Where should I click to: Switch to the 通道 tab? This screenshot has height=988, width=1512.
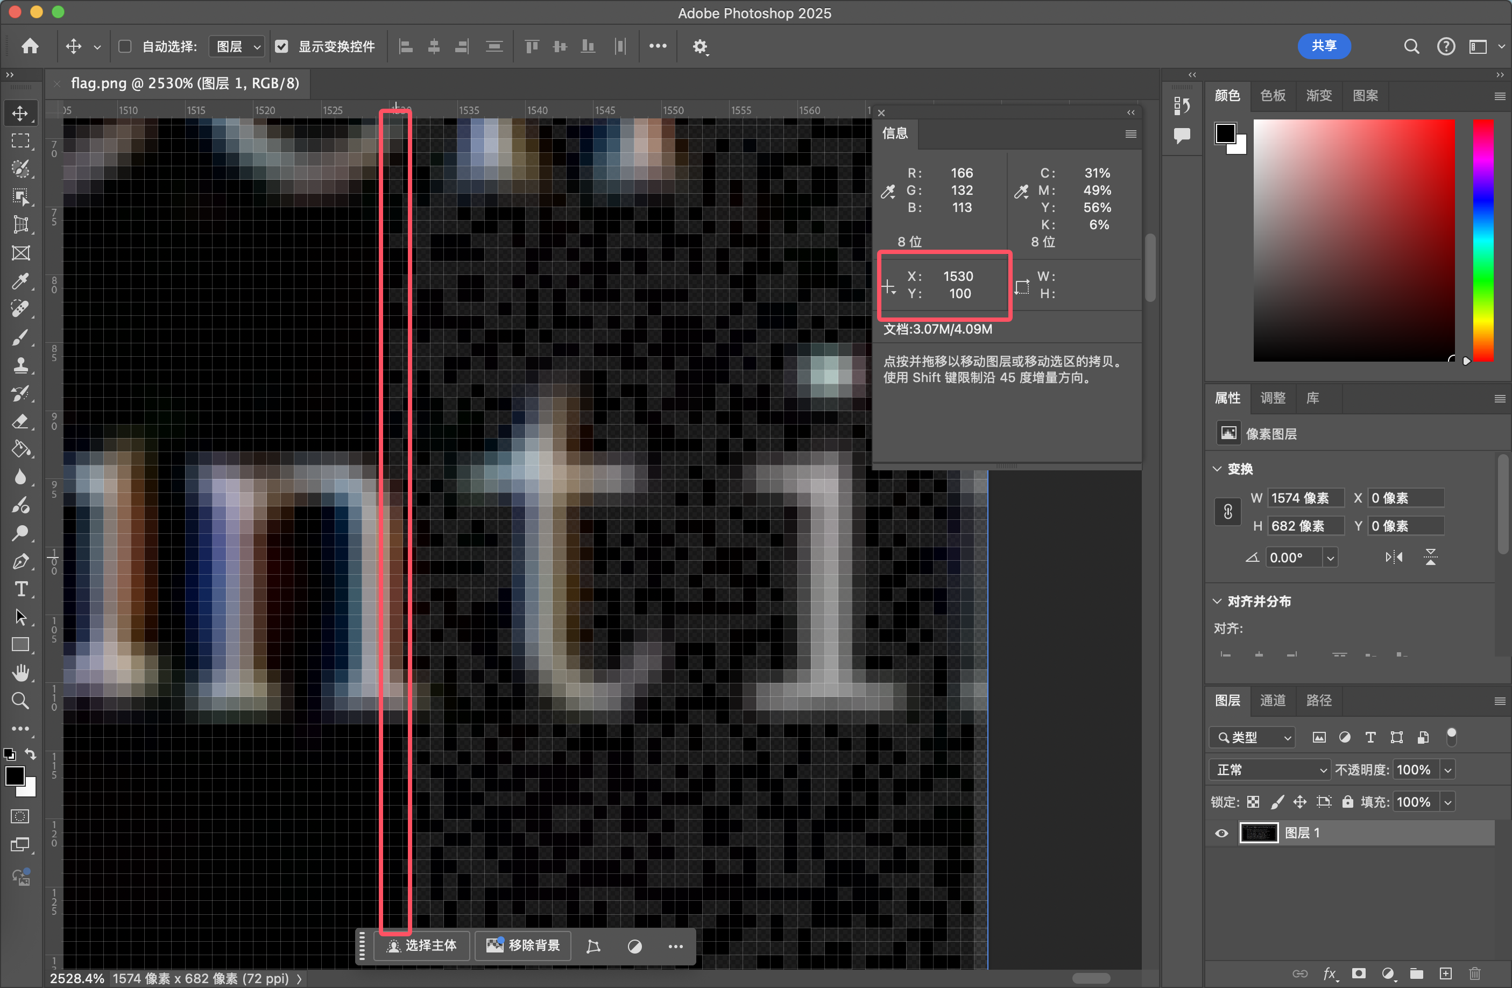pos(1273,700)
